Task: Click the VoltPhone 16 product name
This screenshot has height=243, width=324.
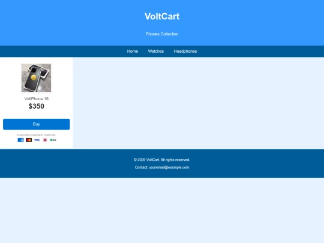Action: (37, 99)
